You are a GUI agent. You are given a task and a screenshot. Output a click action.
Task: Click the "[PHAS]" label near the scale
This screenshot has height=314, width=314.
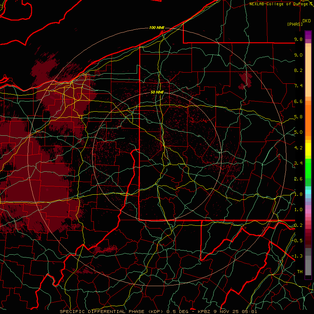[295, 24]
